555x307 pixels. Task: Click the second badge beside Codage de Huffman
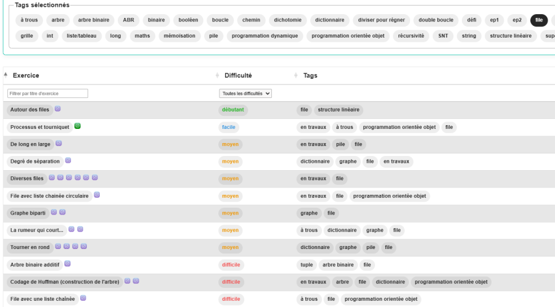[136, 281]
